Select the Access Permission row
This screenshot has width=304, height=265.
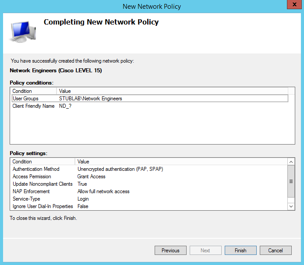tap(149, 177)
